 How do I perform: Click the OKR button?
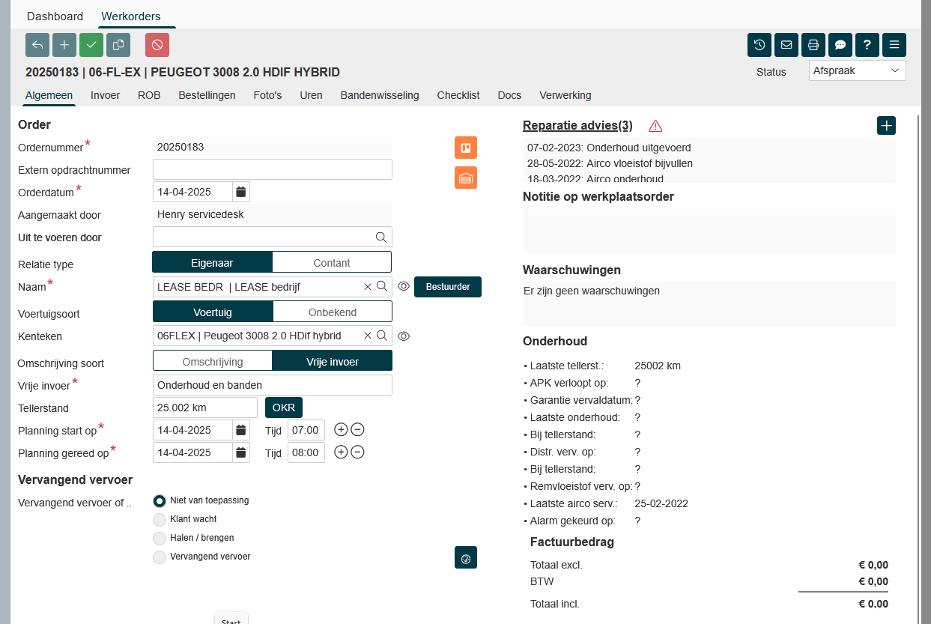click(x=284, y=408)
